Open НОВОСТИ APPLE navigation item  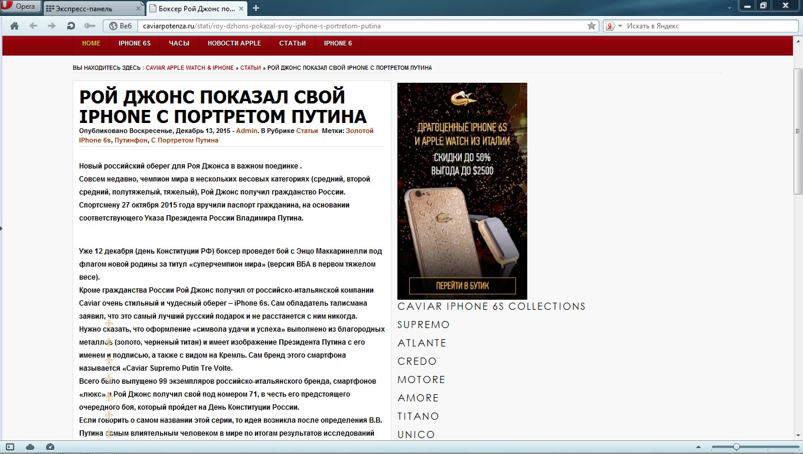coord(234,43)
